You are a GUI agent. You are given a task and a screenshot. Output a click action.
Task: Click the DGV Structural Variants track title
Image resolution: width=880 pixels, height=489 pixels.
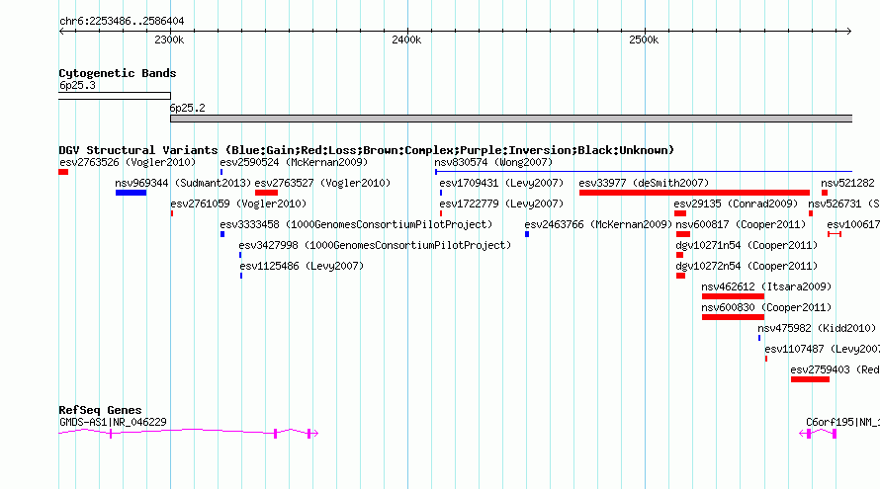[x=366, y=150]
